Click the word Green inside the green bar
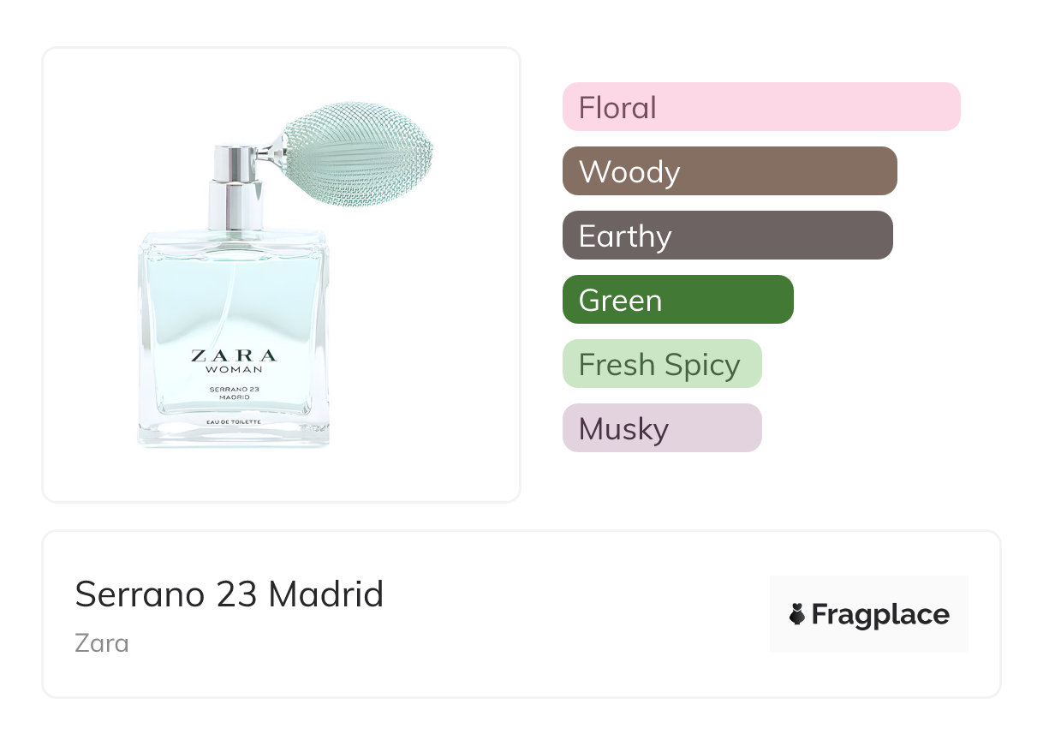Screen dimensions: 1043x740 point(620,301)
